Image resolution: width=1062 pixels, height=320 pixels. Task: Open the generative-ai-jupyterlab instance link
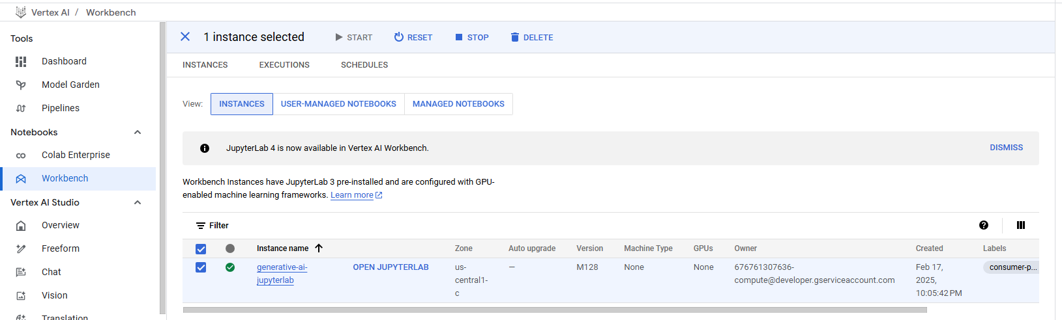282,274
